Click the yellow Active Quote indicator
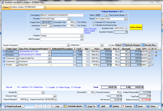 point(136,27)
